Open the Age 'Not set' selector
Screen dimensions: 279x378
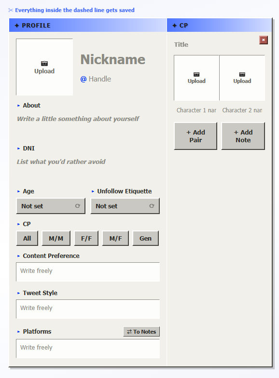[x=51, y=206]
